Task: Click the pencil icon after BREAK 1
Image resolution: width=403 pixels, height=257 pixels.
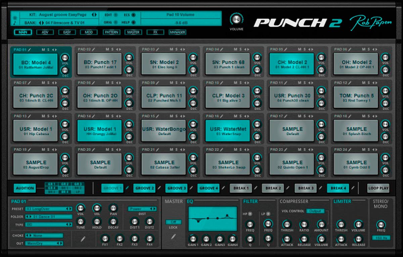Action: [x=256, y=188]
